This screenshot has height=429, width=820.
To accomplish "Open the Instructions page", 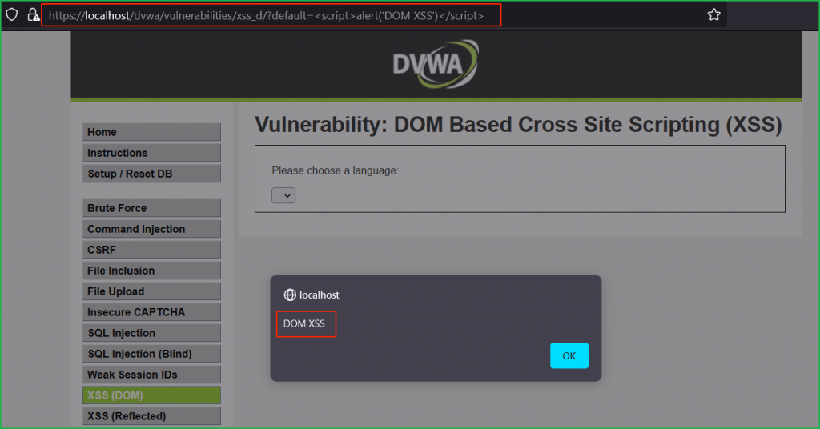I will (x=151, y=153).
